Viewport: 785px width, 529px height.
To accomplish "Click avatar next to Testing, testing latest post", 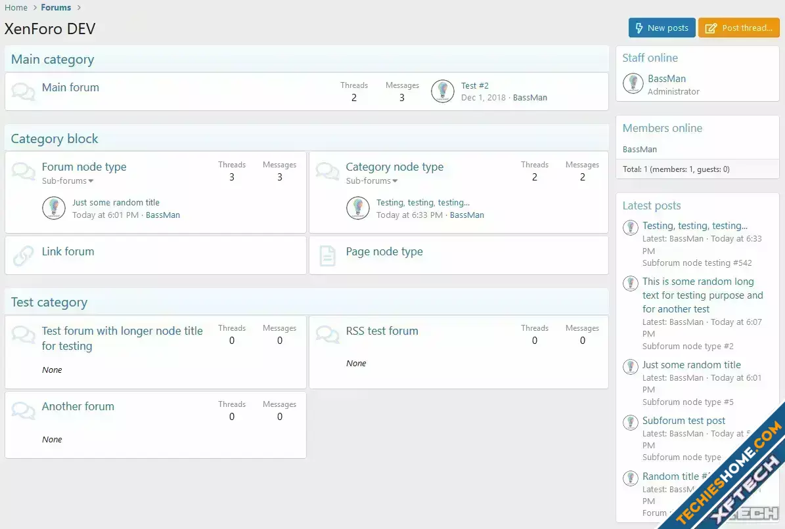I will point(631,228).
